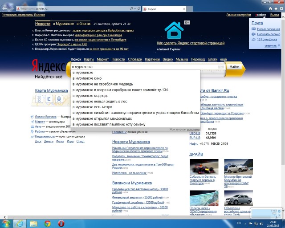Select the Видео tab
Image resolution: width=285 pixels, height=228 pixels.
[x=167, y=59]
